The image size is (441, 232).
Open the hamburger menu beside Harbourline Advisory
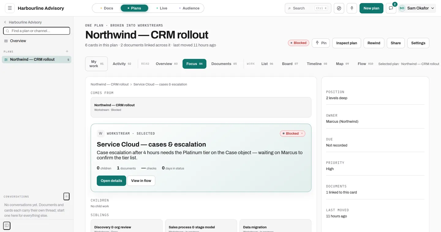[x=10, y=8]
